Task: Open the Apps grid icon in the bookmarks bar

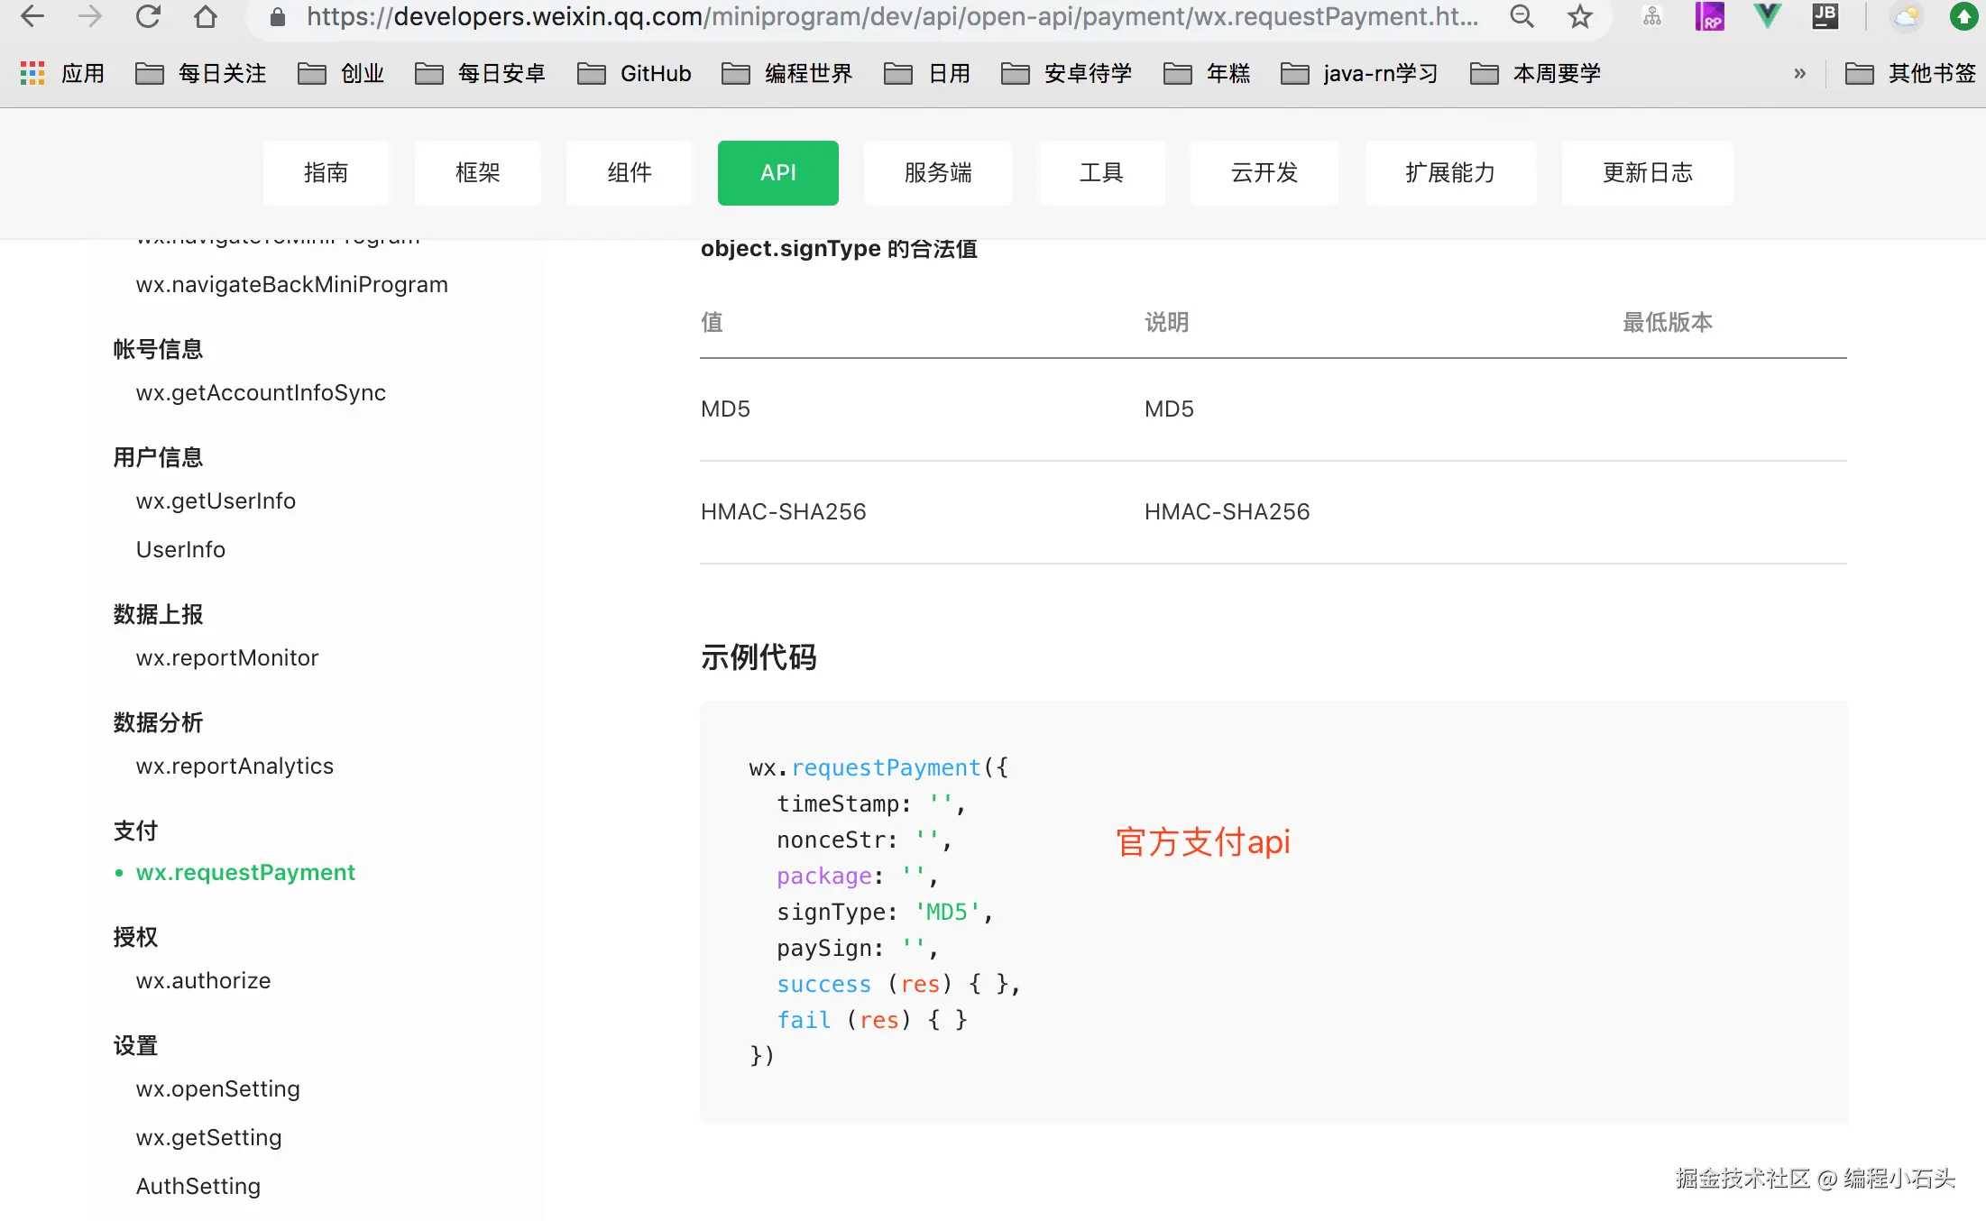Action: coord(32,73)
